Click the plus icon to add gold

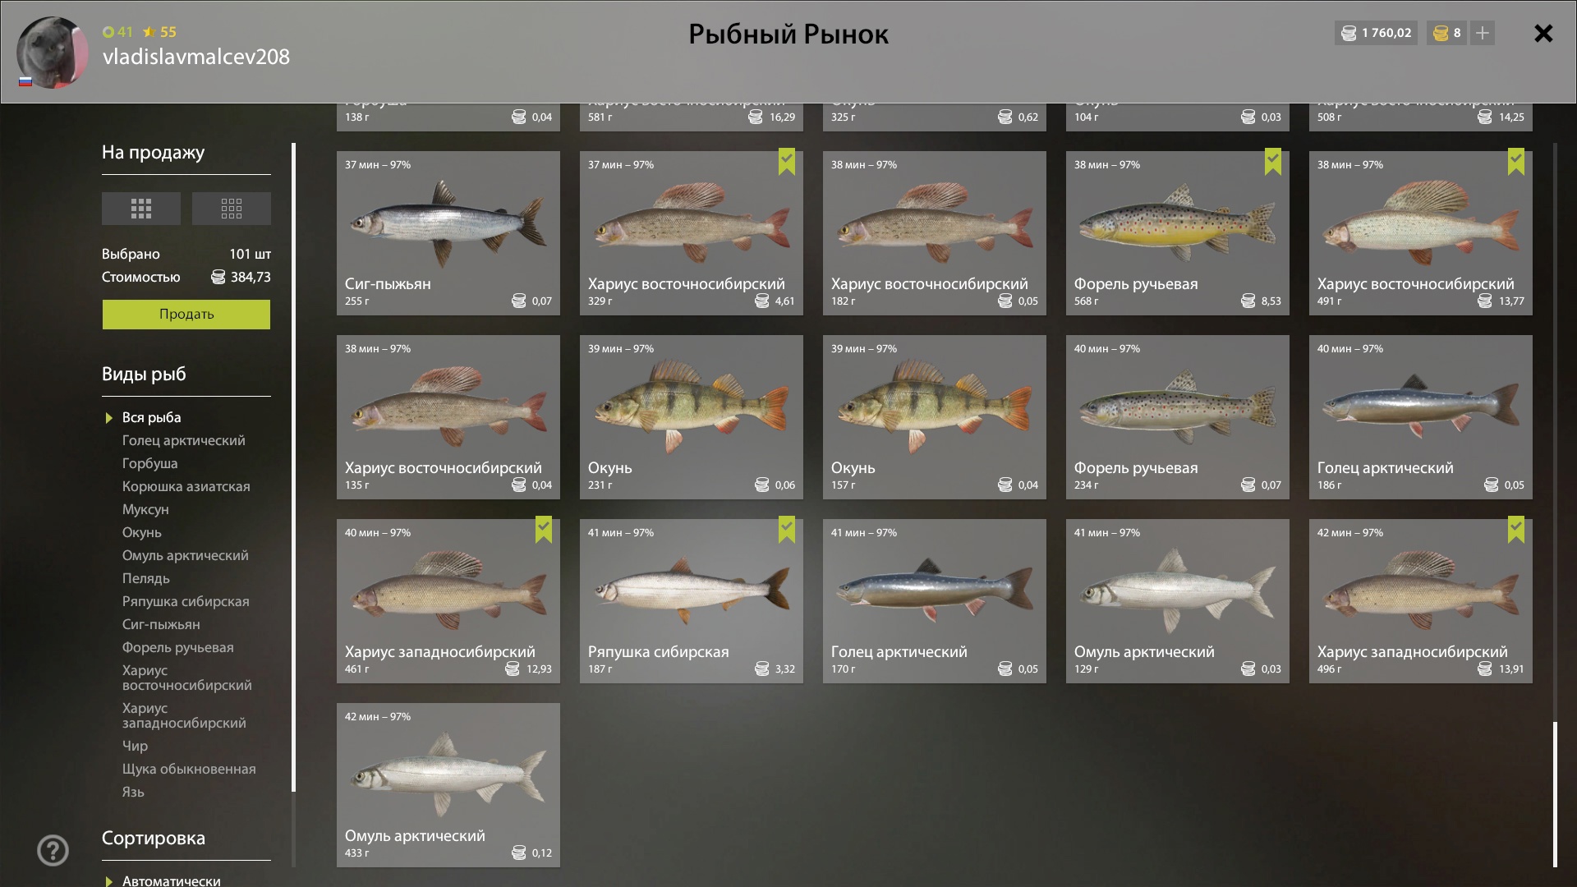pos(1483,33)
